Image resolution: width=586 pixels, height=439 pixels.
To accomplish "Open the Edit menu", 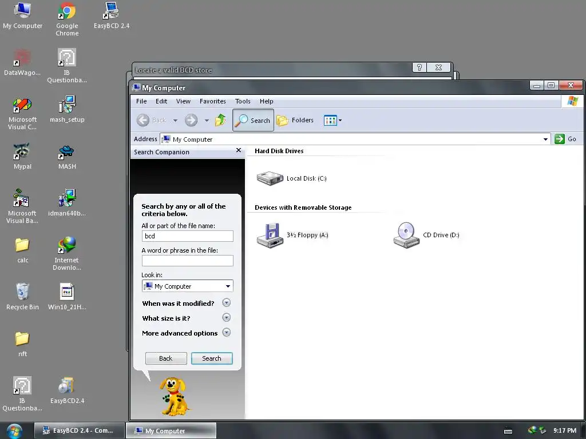I will point(161,101).
